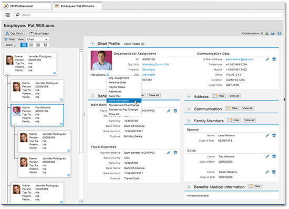Select Pat Williams card in org chart

pyautogui.click(x=37, y=115)
